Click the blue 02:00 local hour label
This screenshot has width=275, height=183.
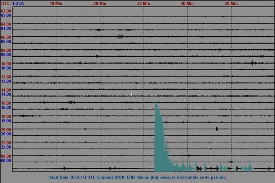pyautogui.click(x=6, y=16)
